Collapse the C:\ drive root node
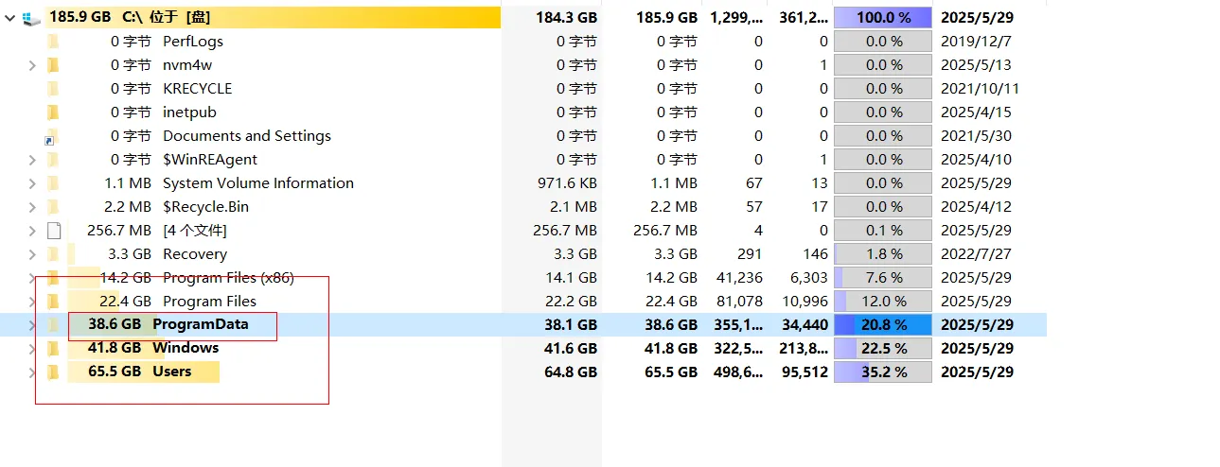1220x467 pixels. [10, 17]
